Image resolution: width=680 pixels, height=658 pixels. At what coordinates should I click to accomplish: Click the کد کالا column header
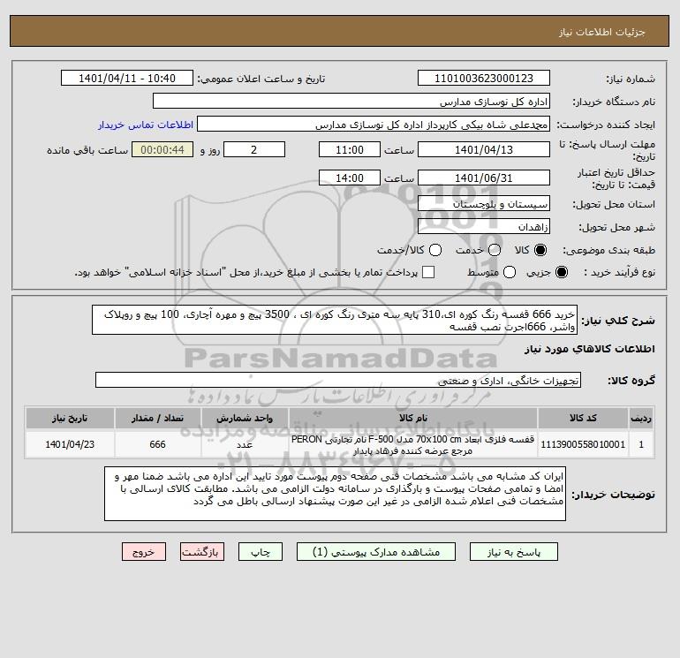coord(583,418)
